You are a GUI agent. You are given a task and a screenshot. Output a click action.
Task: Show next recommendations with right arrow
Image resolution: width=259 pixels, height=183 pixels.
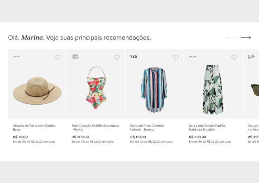click(246, 38)
